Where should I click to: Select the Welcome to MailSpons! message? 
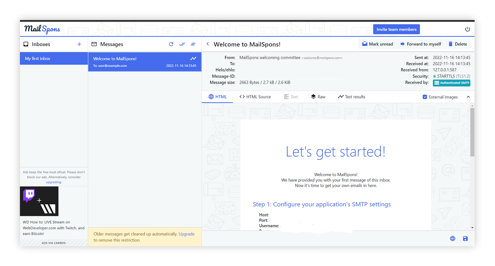tap(145, 62)
